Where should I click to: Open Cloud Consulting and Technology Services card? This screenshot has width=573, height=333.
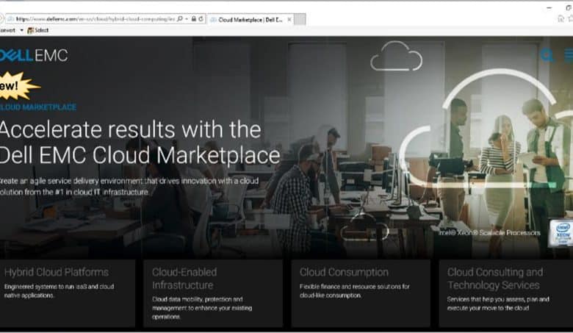(x=505, y=293)
